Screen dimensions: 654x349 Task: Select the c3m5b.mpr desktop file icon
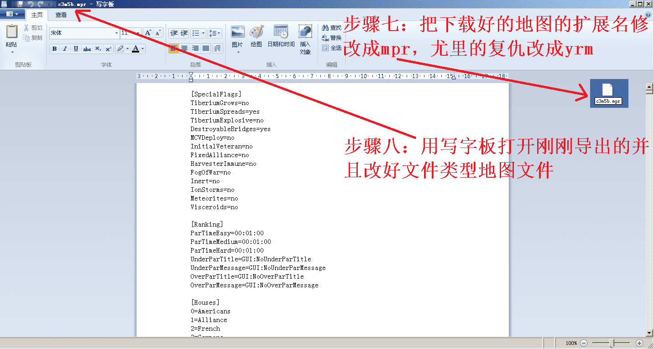[x=609, y=94]
